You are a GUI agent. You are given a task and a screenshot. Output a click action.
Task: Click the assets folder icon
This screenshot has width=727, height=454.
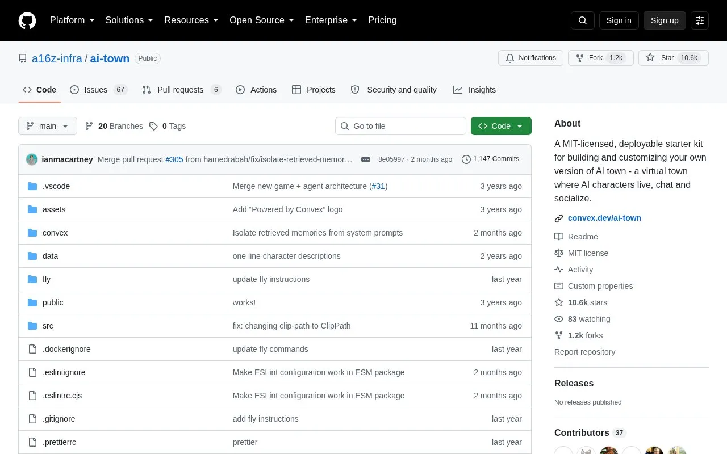pyautogui.click(x=32, y=209)
